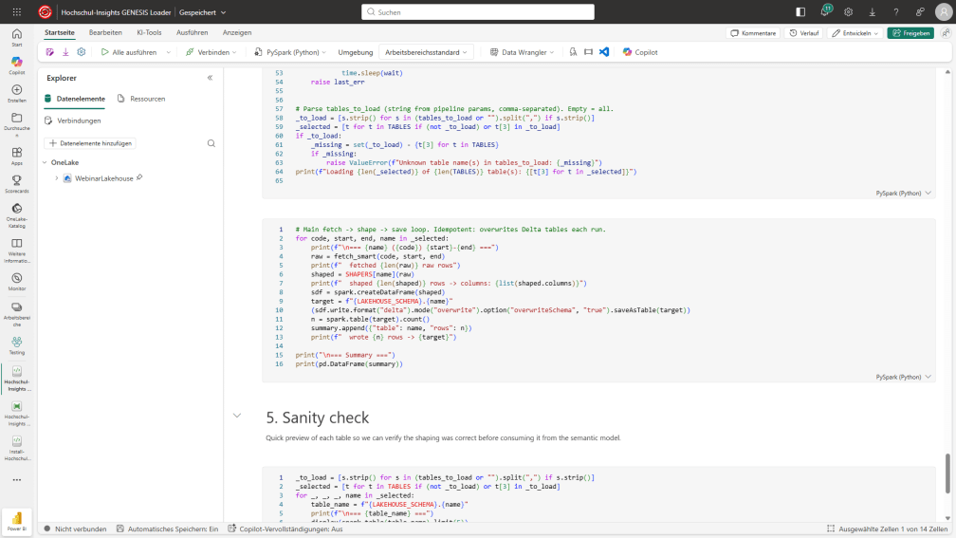Open the settings gear in the header
The width and height of the screenshot is (956, 538).
pyautogui.click(x=848, y=11)
